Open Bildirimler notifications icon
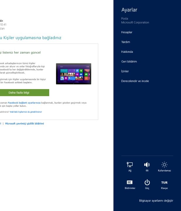Viewport: 181px width, 211px height. coord(130,184)
